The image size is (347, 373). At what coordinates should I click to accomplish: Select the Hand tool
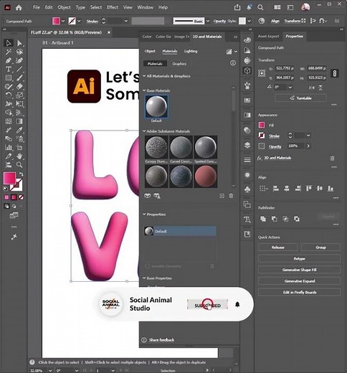pos(19,156)
